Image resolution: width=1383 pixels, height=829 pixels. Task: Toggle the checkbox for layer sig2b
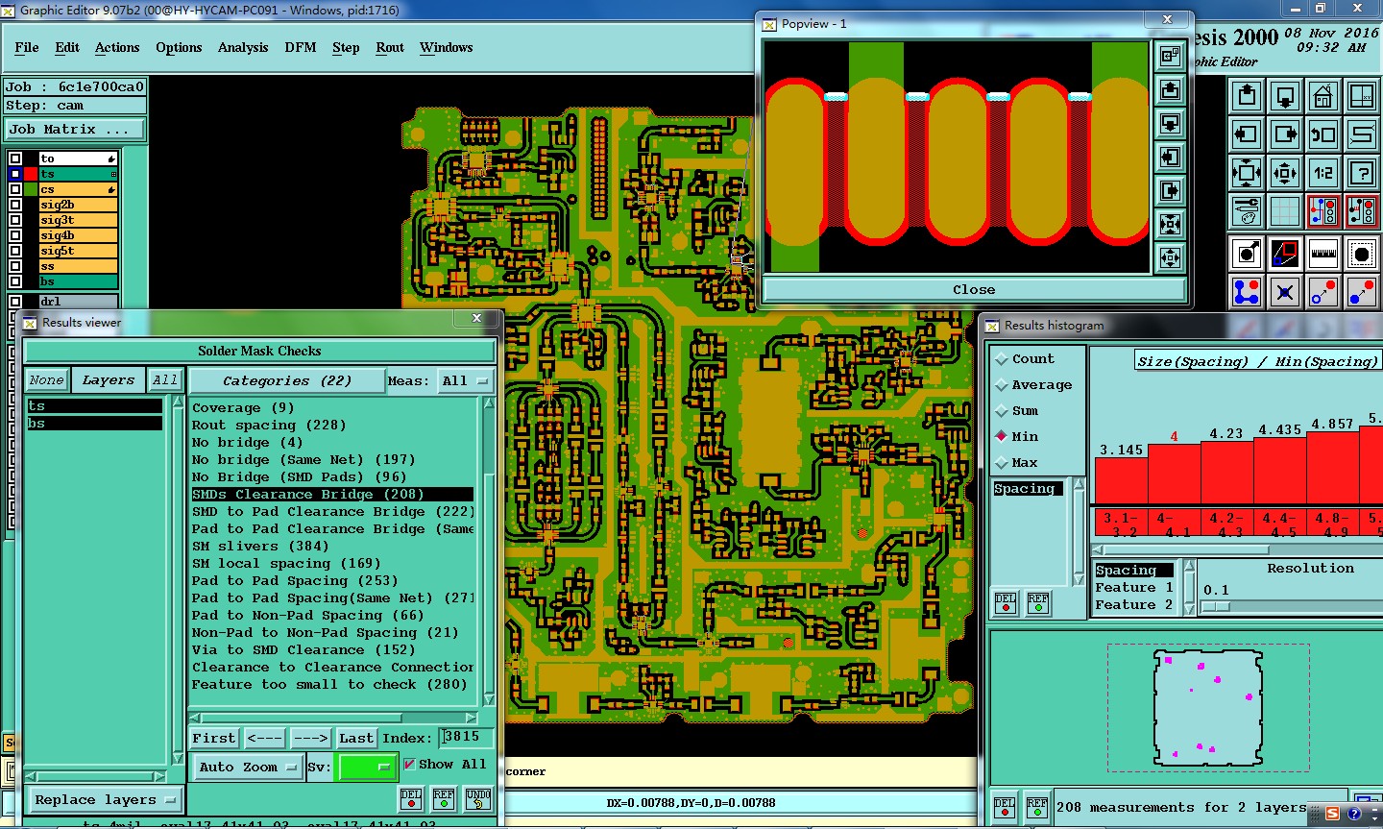[15, 205]
